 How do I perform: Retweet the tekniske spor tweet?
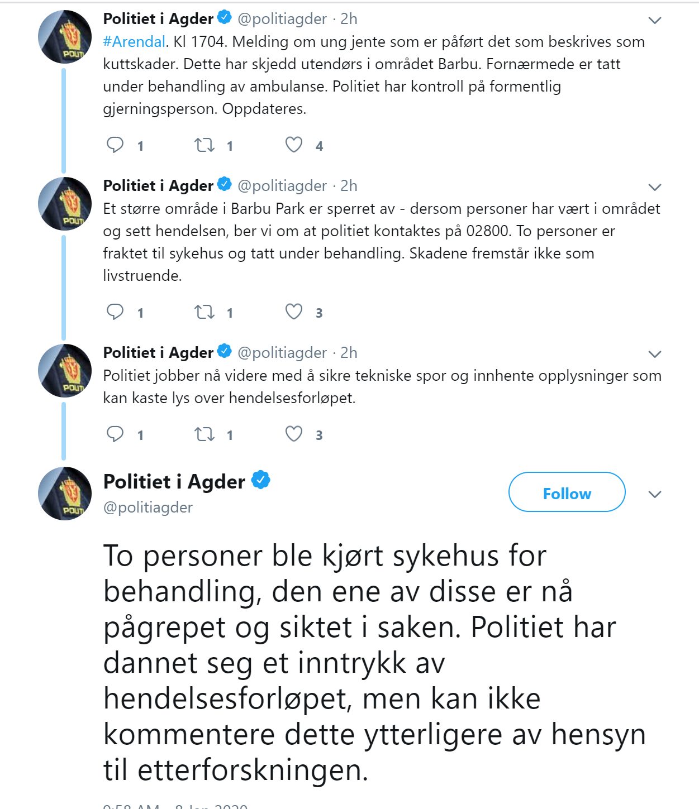tap(204, 434)
